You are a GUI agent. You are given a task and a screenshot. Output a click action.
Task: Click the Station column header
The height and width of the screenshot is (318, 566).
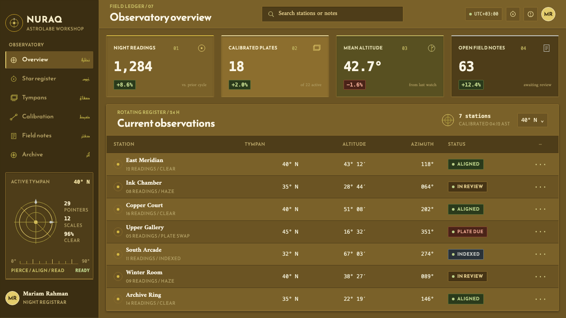click(124, 144)
